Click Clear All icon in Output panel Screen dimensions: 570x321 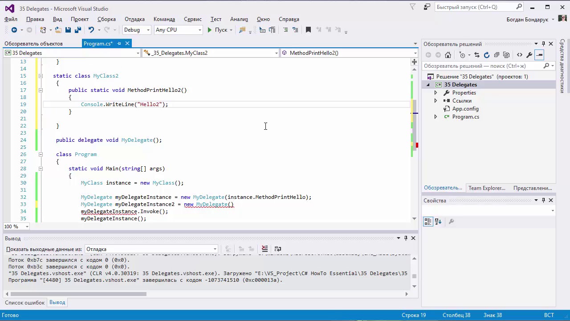coord(265,249)
